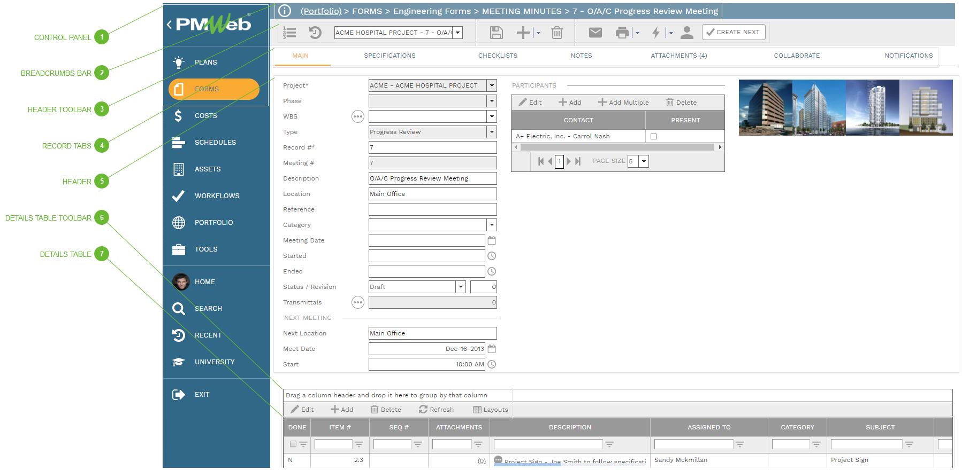
Task: Click the building photos thumbnail strip
Action: [x=846, y=107]
